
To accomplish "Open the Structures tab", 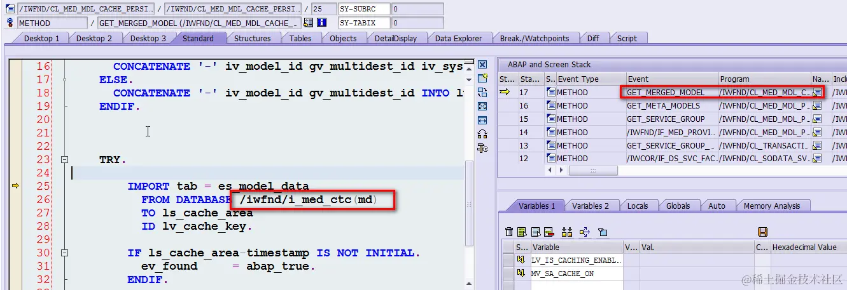I will pos(252,38).
